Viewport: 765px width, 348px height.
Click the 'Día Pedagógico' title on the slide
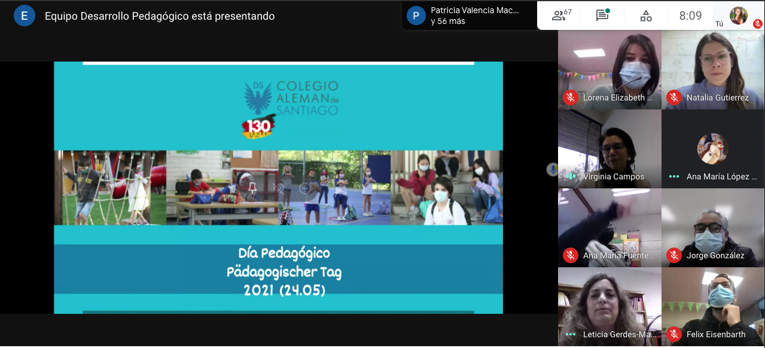(x=284, y=254)
